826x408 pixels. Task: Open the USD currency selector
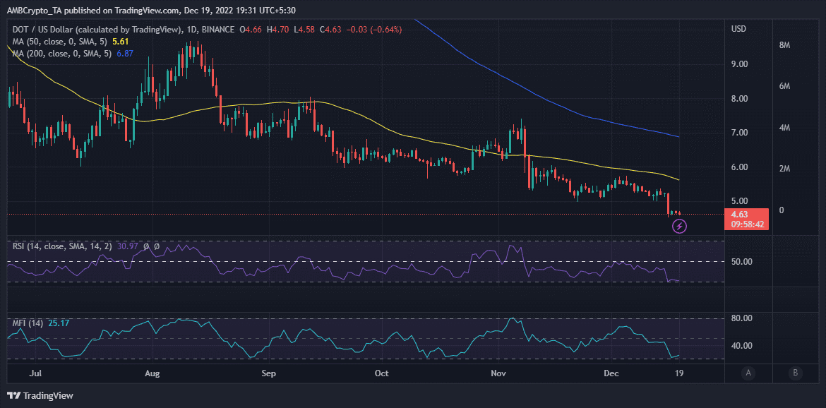[739, 29]
